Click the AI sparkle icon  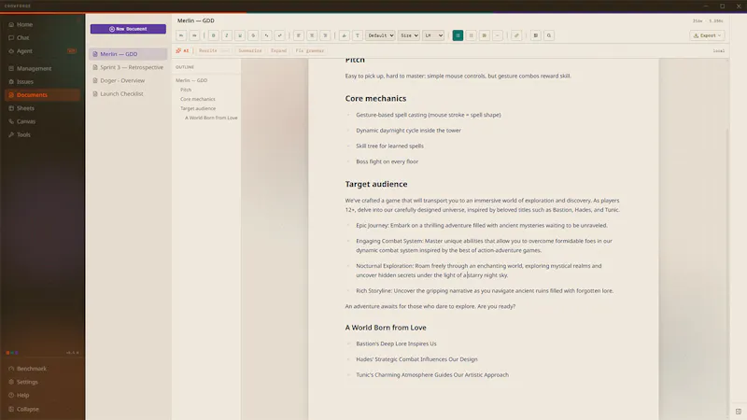[178, 50]
